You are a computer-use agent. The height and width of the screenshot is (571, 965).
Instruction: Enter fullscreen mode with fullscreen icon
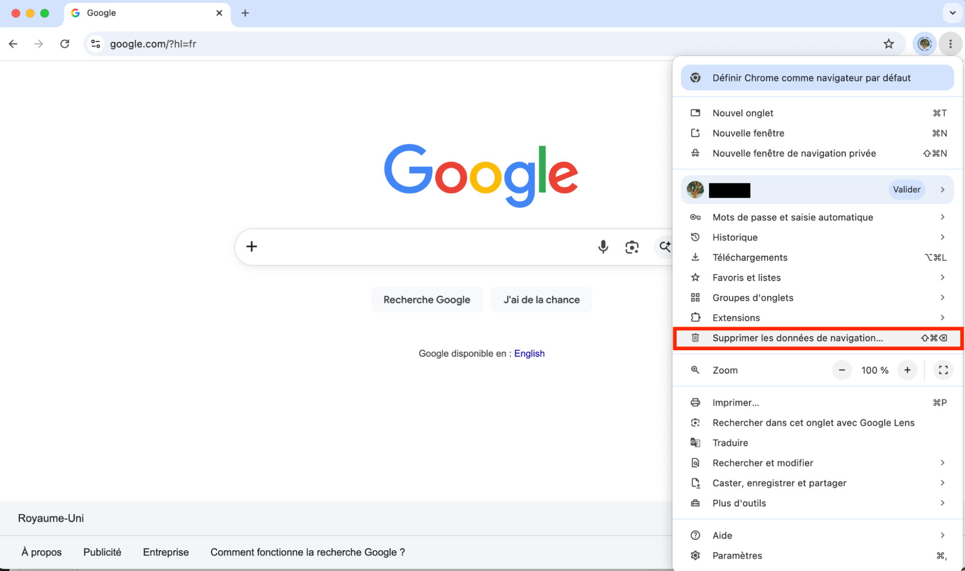[x=943, y=370]
